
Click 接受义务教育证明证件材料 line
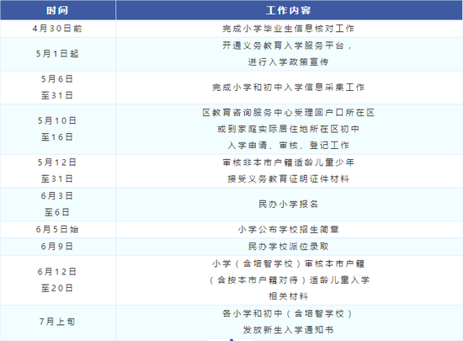click(x=289, y=178)
